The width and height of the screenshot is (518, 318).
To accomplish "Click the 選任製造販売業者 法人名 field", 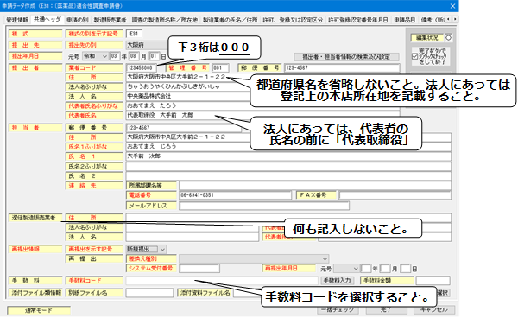I will (x=193, y=237).
